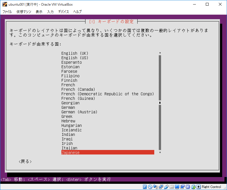The width and height of the screenshot is (227, 190).
Task: Select Irish in the list
Action: coord(108,143)
